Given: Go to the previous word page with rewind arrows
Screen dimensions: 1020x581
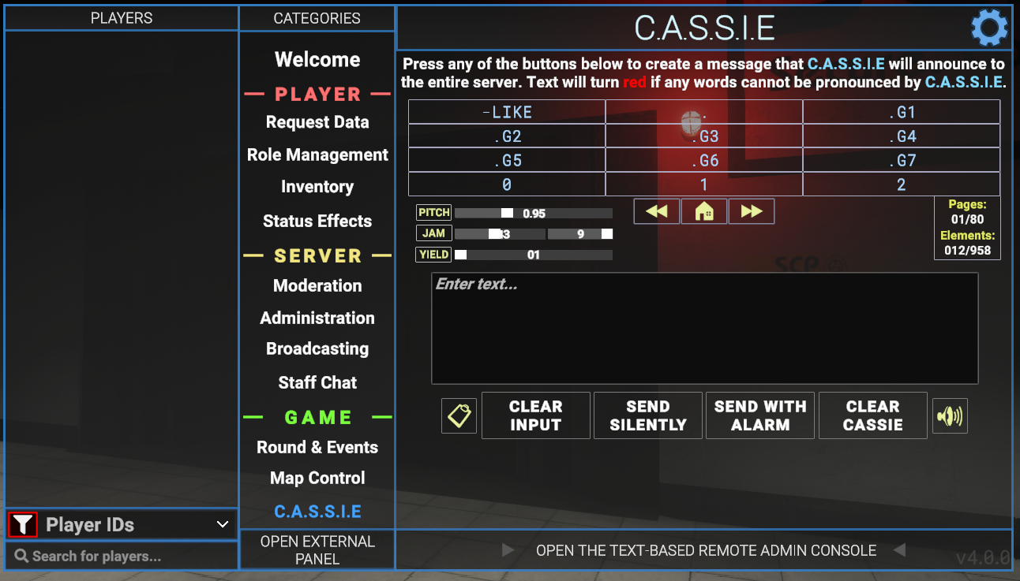Looking at the screenshot, I should (x=657, y=211).
